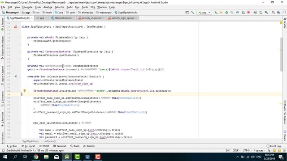Open the Refactor menu
The image size is (287, 161).
59,7
